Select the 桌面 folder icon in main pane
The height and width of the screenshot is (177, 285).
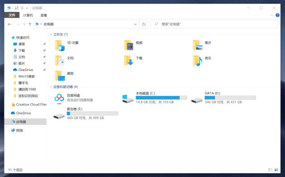click(60, 76)
